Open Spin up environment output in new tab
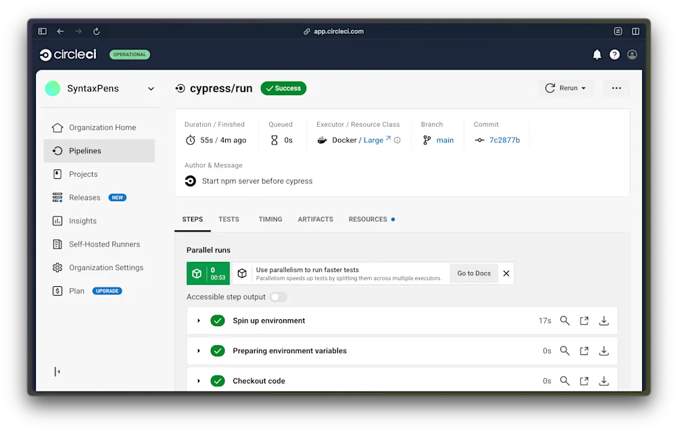Viewport: 678px width, 432px height. (584, 321)
